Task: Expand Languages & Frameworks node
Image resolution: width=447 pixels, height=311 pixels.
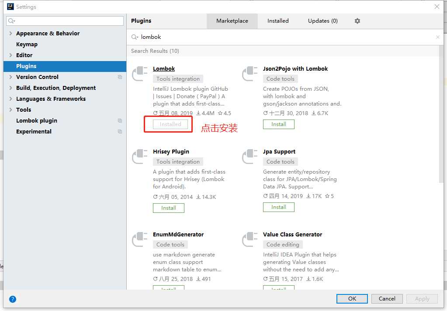Action: [10, 99]
